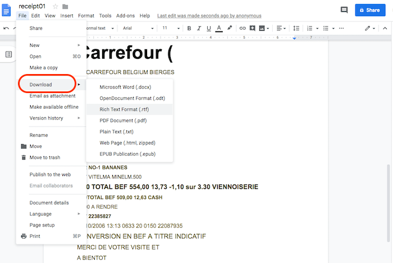Image resolution: width=393 pixels, height=263 pixels.
Task: Click the Bold formatting icon
Action: 189,28
